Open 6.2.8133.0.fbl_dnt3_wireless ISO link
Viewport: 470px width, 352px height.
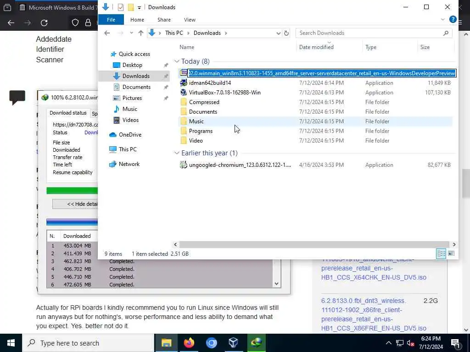point(374,314)
